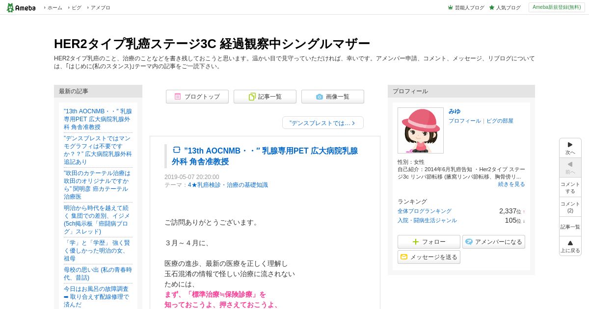Open sidebar article 吹田のカテーテル治療
Screen dimensions: 589x309
[98, 185]
